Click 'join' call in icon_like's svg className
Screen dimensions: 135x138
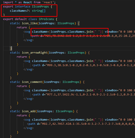[90, 32]
